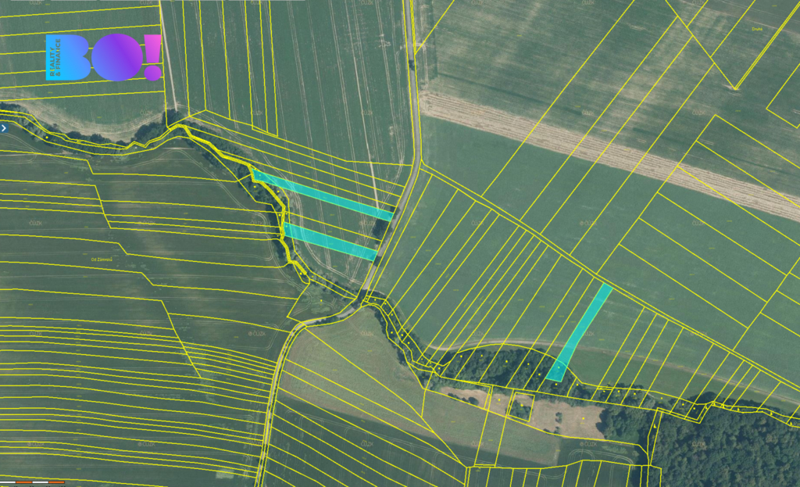
Task: Click the tree clump between the two left cyan parcels' east ends
Action: 383,229
